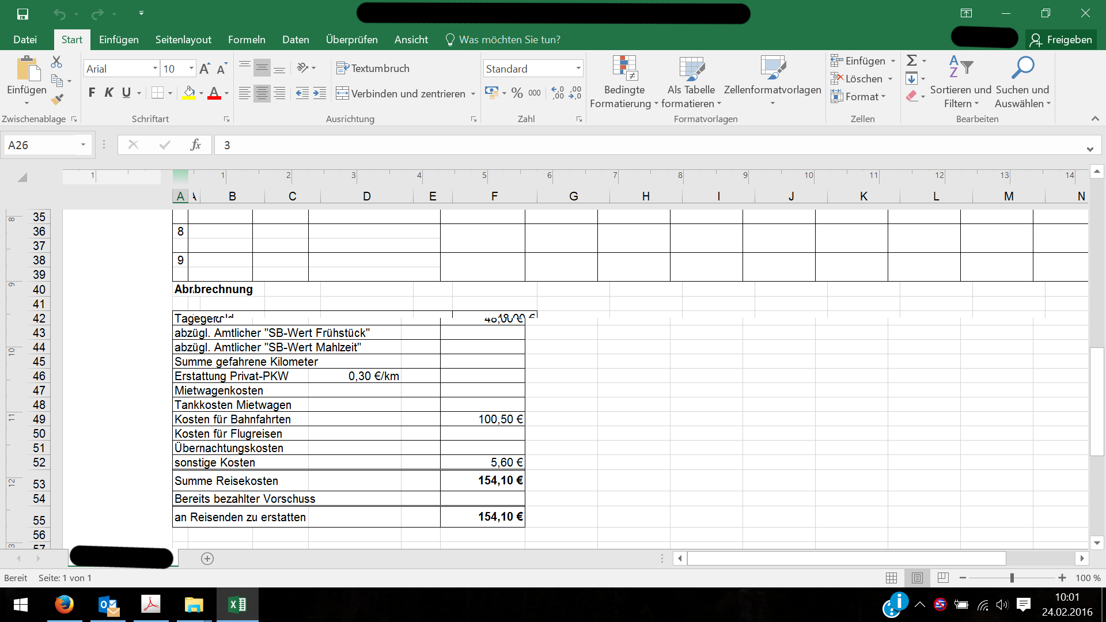This screenshot has height=622, width=1106.
Task: Click increase indent icon
Action: point(320,93)
